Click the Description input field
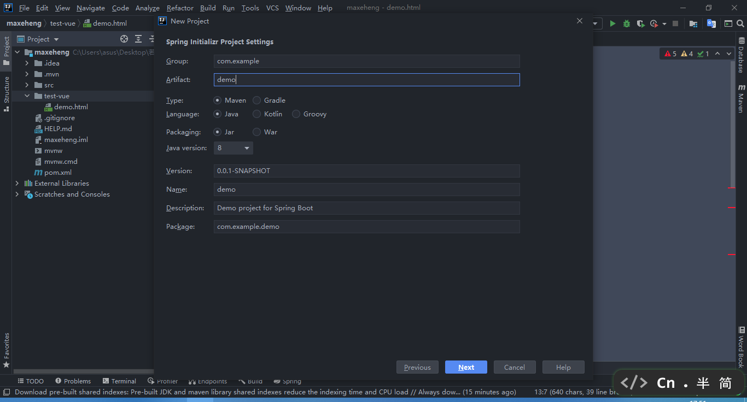 coord(366,208)
